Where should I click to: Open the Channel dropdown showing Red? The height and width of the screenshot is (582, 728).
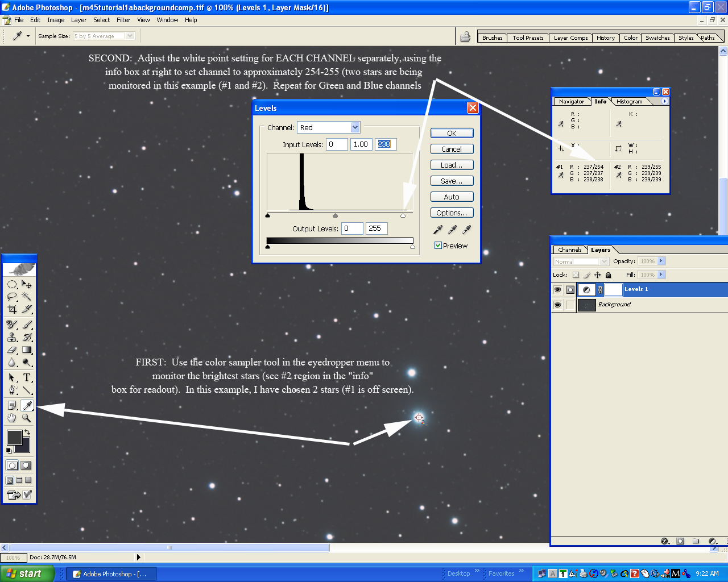355,127
